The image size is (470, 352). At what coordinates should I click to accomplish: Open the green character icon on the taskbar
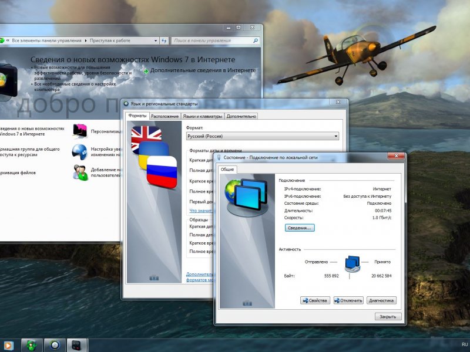(32, 346)
